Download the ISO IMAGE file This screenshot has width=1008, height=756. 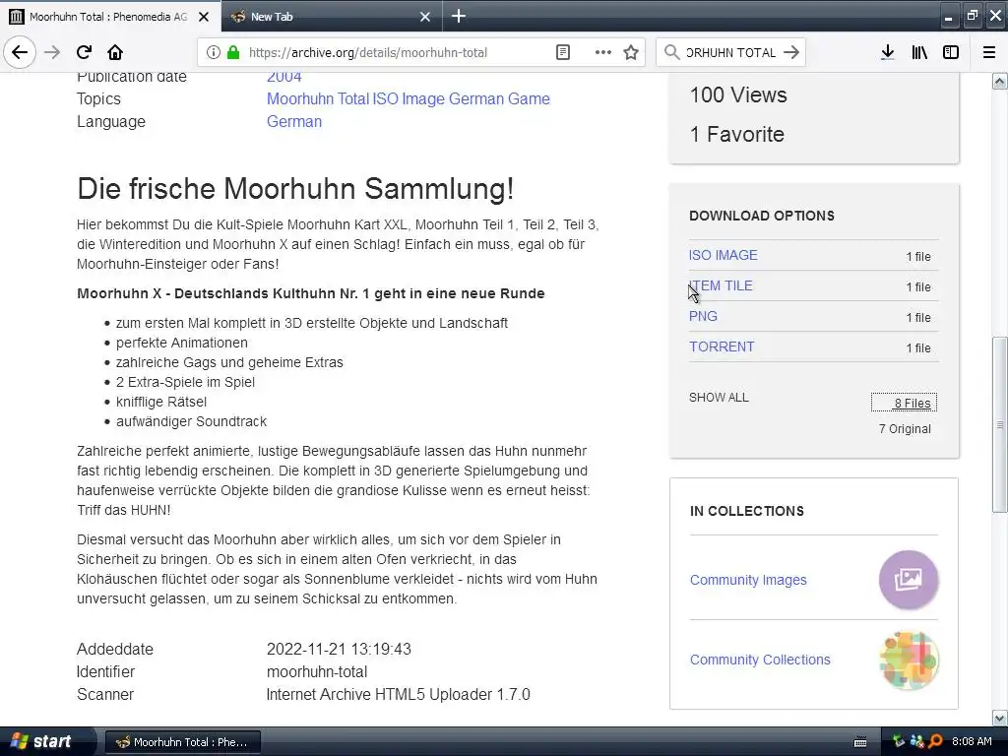coord(724,255)
